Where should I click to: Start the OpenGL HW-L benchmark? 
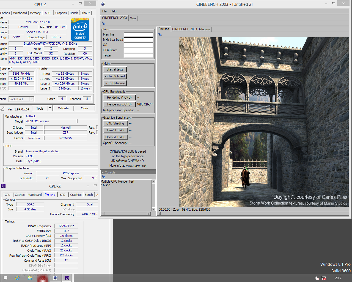(x=115, y=137)
